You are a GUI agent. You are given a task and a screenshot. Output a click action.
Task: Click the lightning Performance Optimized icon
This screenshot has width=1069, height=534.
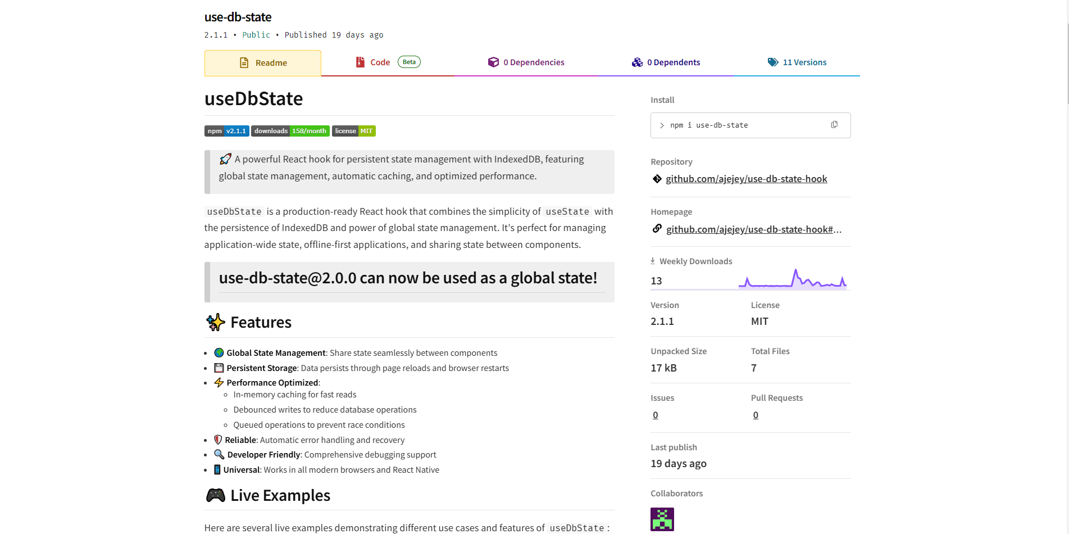click(219, 382)
